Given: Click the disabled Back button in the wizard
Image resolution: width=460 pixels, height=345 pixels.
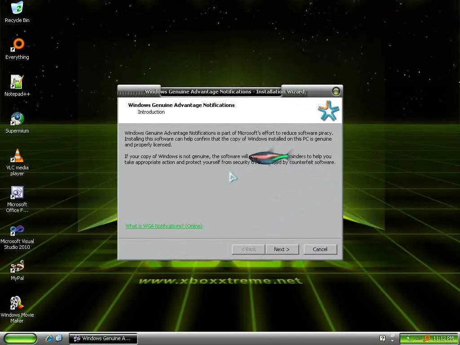Looking at the screenshot, I should (248, 249).
